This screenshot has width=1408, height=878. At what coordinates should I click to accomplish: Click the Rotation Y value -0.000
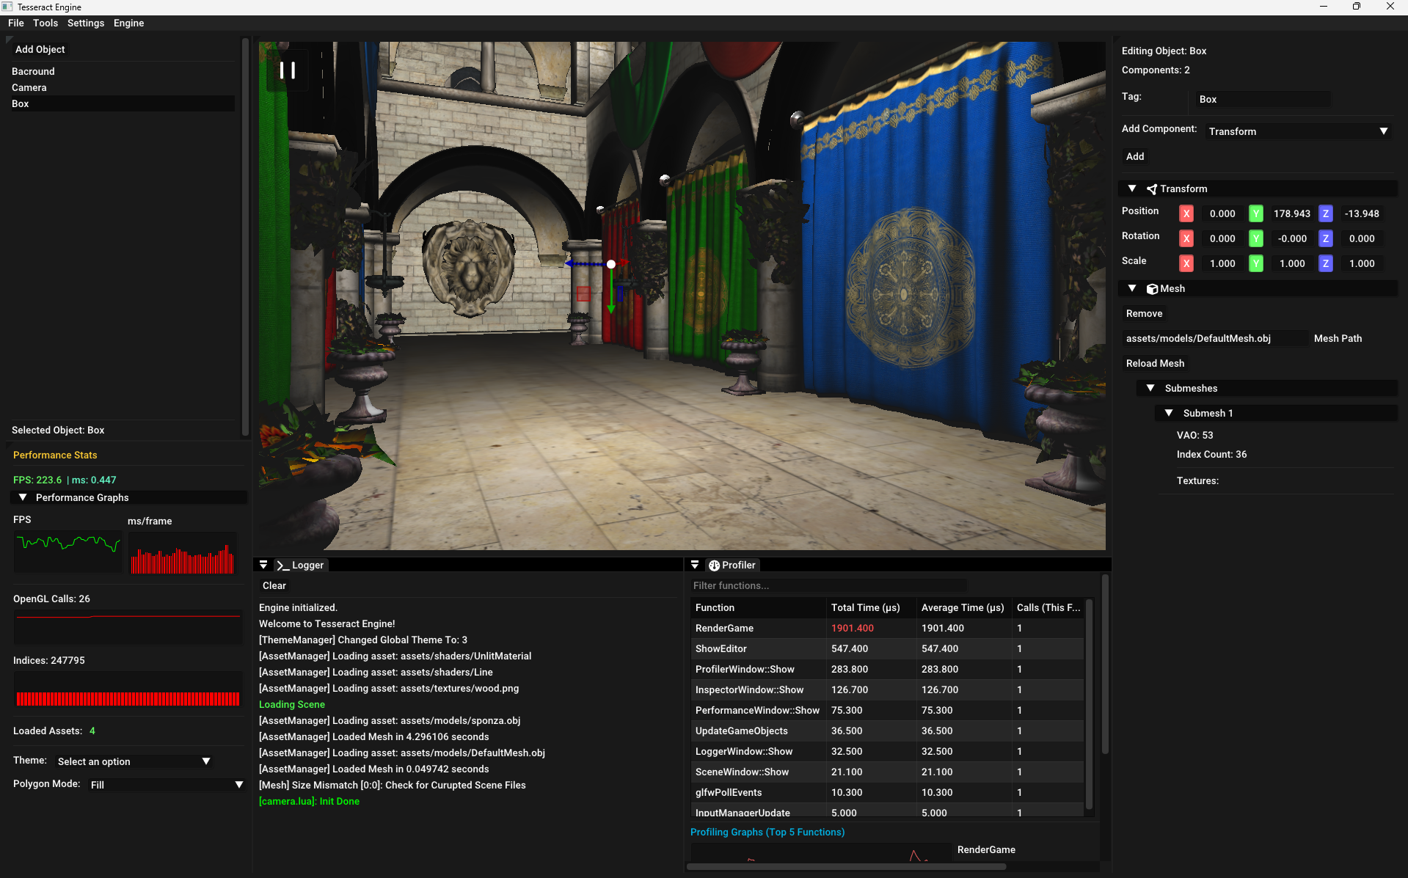[x=1291, y=238]
